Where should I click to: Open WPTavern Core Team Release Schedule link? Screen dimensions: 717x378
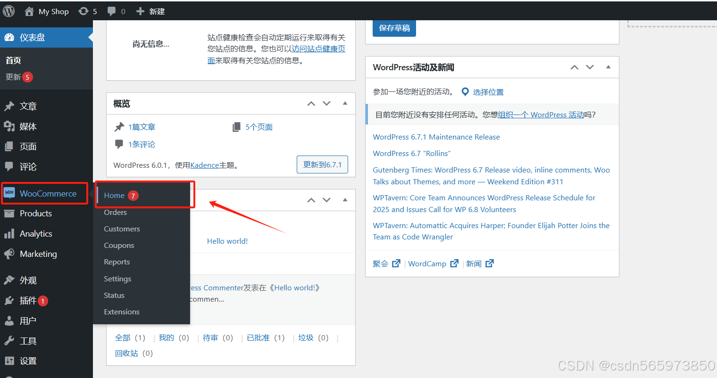pyautogui.click(x=484, y=204)
